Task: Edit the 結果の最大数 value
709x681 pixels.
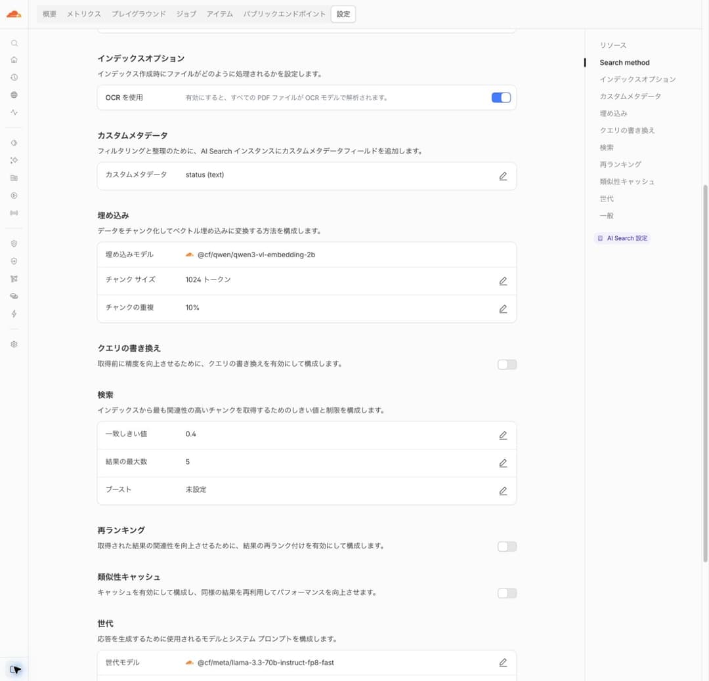Action: pos(503,463)
